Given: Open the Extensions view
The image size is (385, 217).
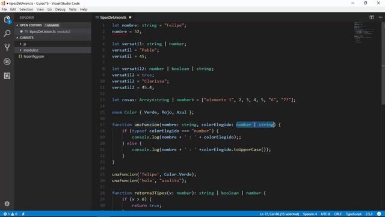Looking at the screenshot, I should point(7,76).
